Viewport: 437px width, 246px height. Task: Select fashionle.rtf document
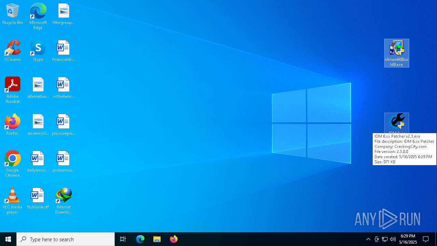38,199
